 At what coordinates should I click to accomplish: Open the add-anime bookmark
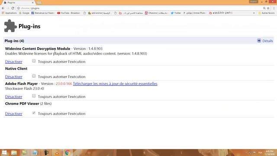pos(99,13)
